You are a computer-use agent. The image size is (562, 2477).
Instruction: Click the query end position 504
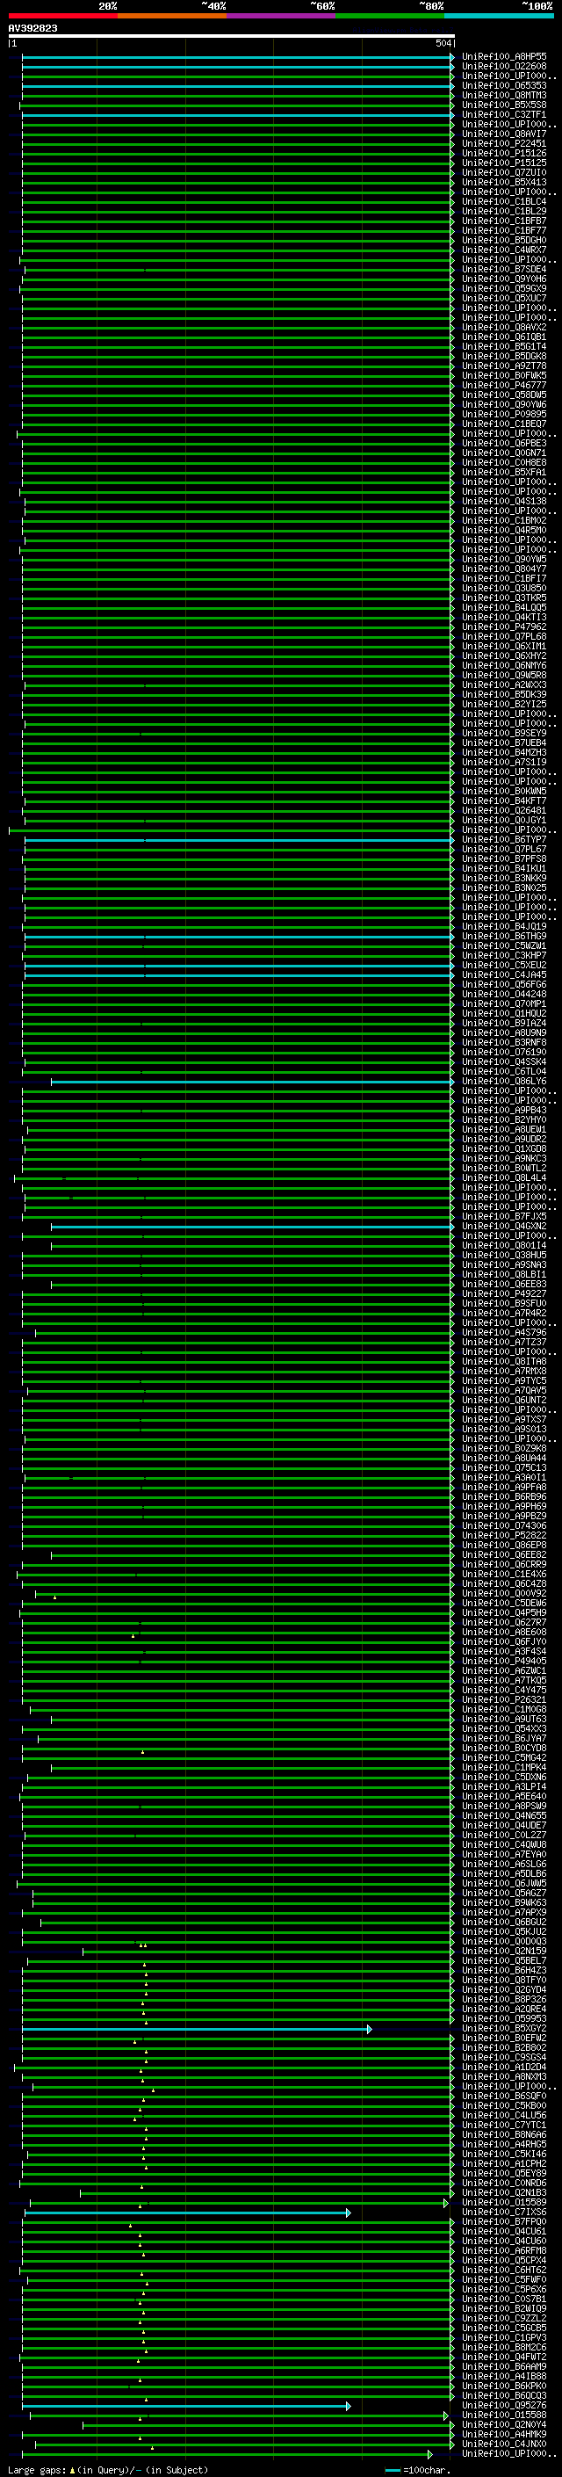click(443, 43)
